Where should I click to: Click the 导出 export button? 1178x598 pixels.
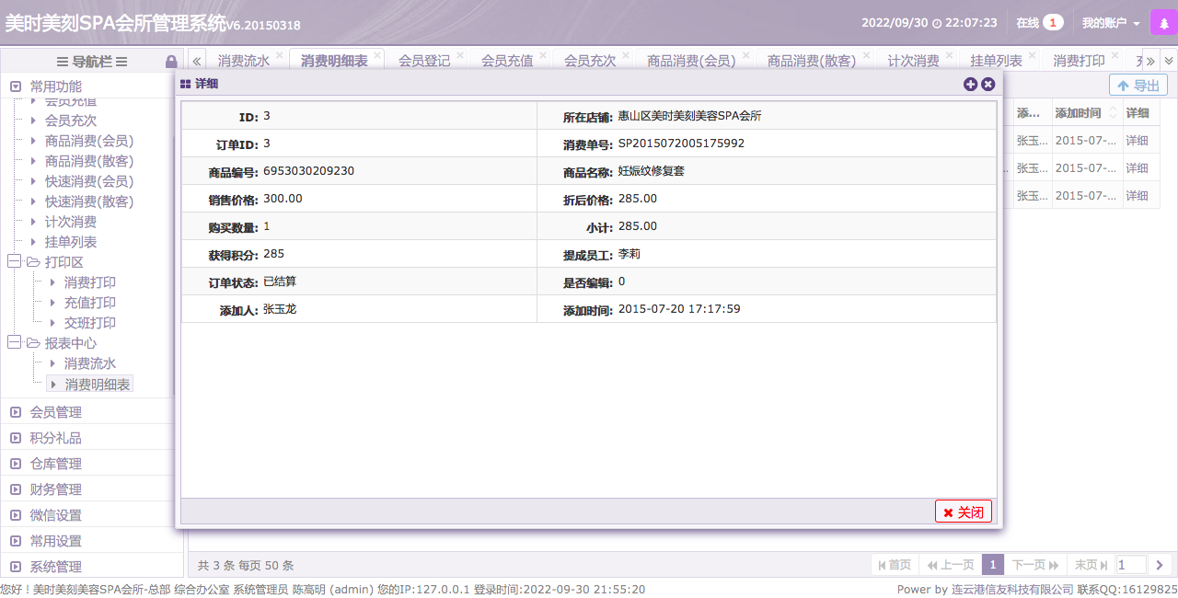tap(1138, 86)
